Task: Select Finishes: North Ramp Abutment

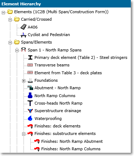Action: click(x=72, y=141)
